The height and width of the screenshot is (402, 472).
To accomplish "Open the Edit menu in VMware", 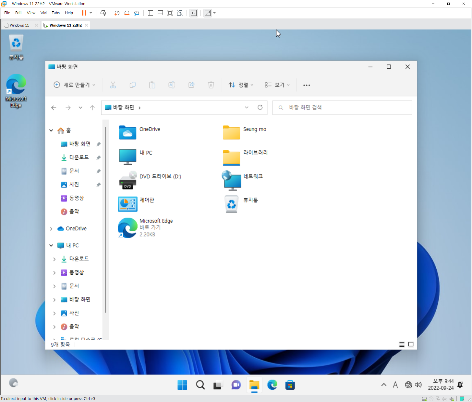I will [18, 13].
